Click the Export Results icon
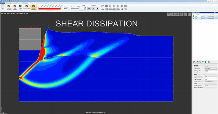218x114 pixels. (x=118, y=7)
